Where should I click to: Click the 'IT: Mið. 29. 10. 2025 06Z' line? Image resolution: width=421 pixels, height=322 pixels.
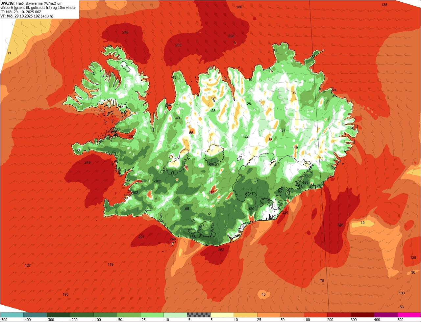tap(20, 12)
